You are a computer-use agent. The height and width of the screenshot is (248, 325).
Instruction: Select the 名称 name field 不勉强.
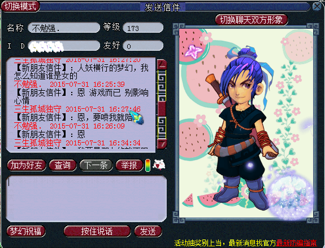[x=64, y=28]
